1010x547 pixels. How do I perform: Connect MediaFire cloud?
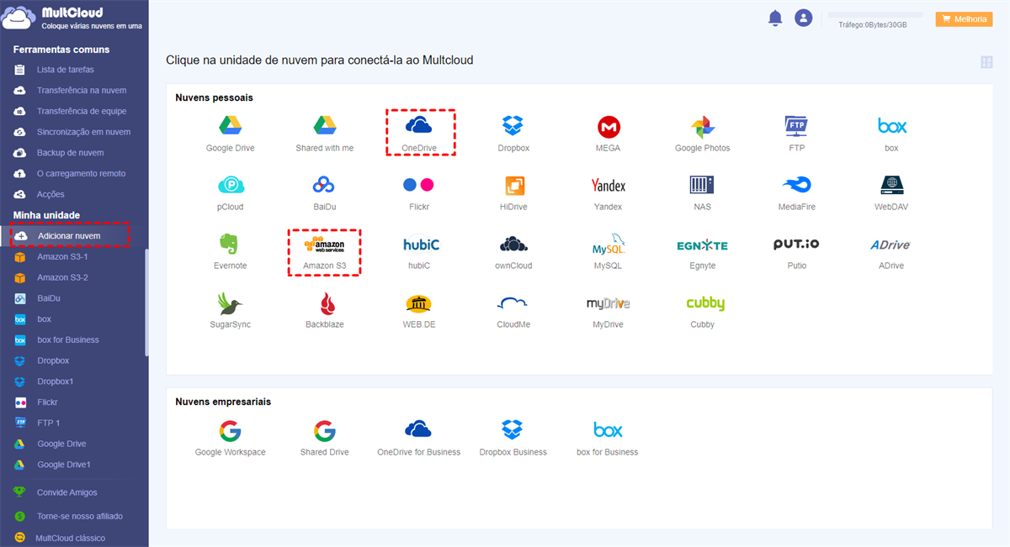(797, 192)
